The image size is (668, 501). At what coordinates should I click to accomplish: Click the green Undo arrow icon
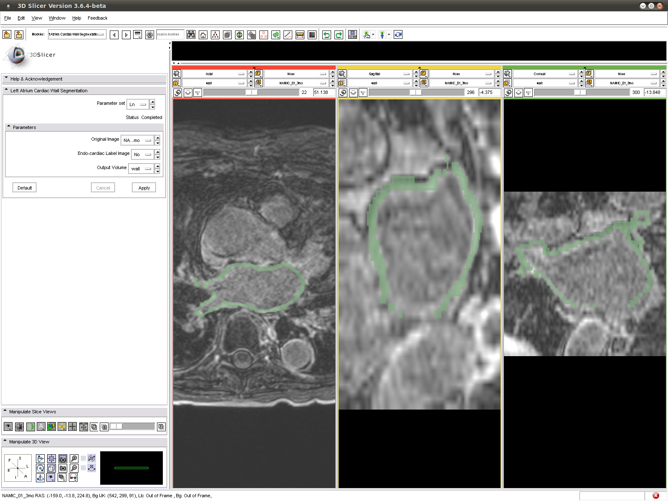326,35
